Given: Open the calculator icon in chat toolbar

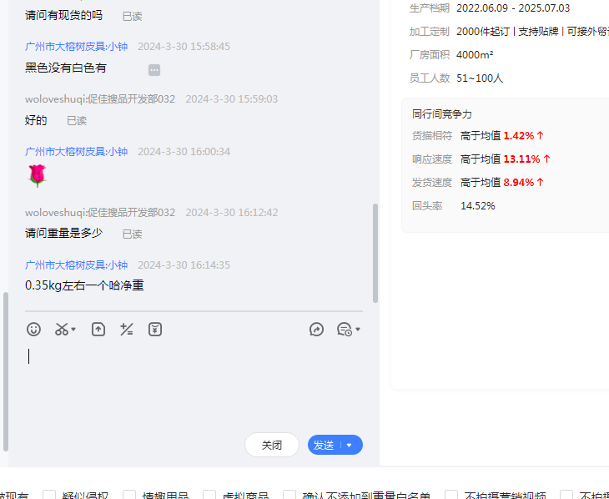Looking at the screenshot, I should click(127, 330).
